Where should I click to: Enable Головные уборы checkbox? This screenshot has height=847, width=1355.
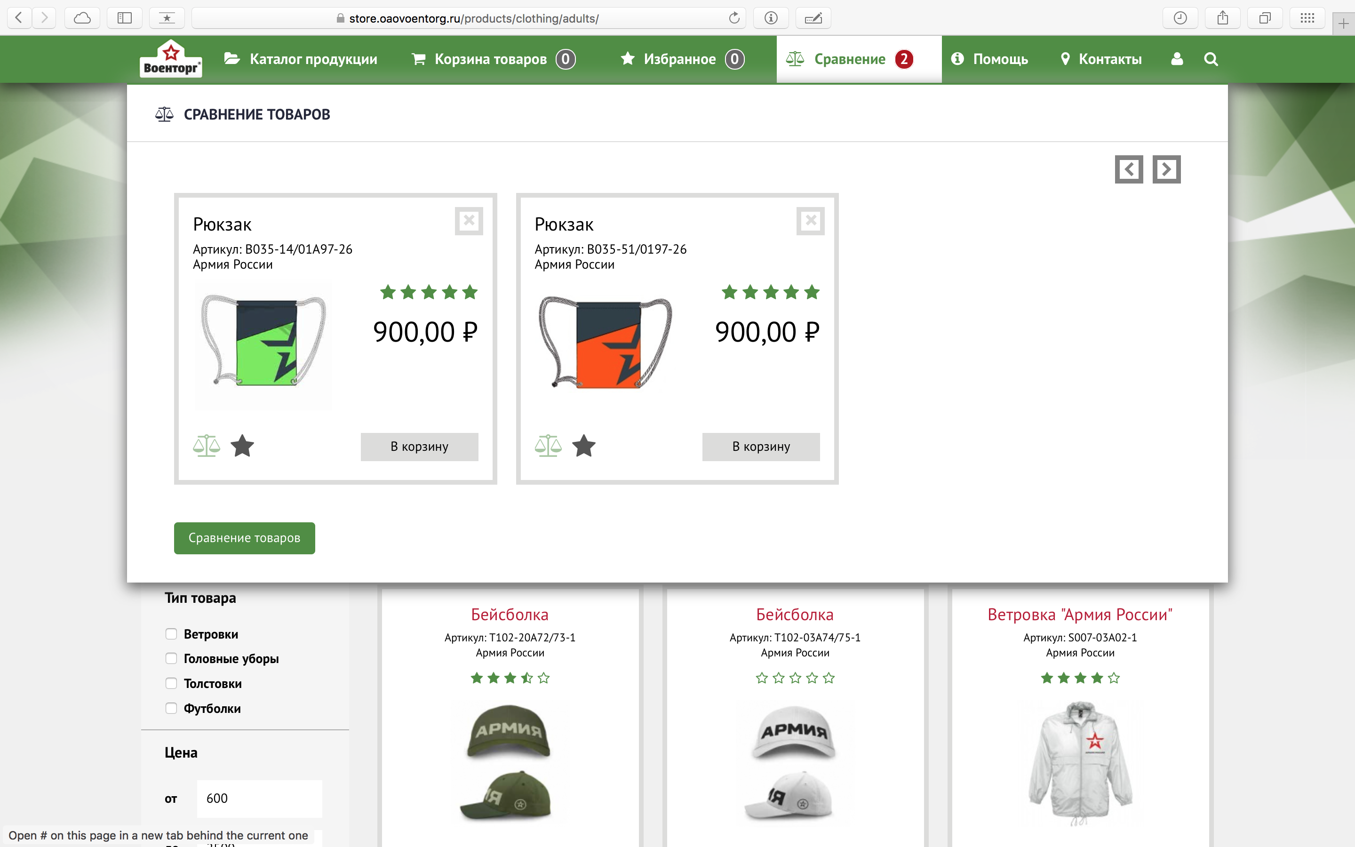171,658
